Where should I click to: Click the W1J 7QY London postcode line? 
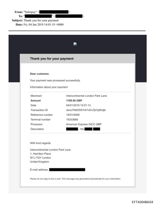pyautogui.click(x=41, y=158)
